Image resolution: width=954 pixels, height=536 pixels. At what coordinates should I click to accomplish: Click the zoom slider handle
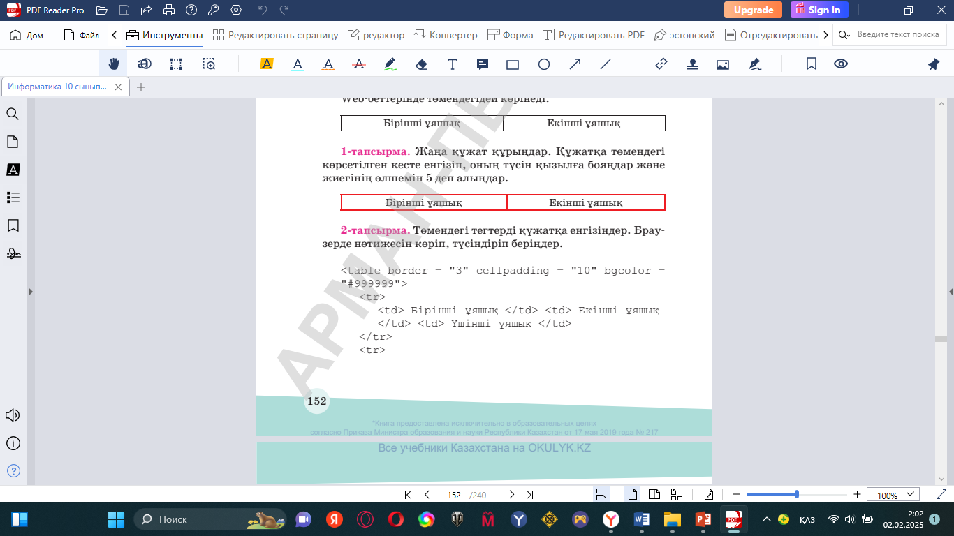pyautogui.click(x=797, y=494)
